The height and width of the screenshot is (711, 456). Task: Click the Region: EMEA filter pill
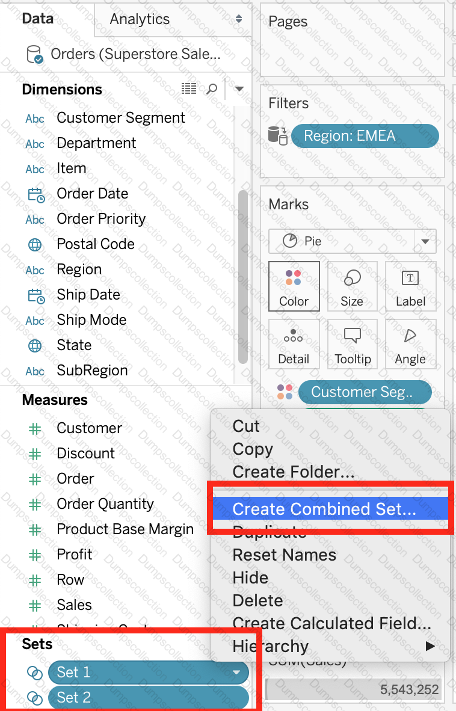[365, 136]
